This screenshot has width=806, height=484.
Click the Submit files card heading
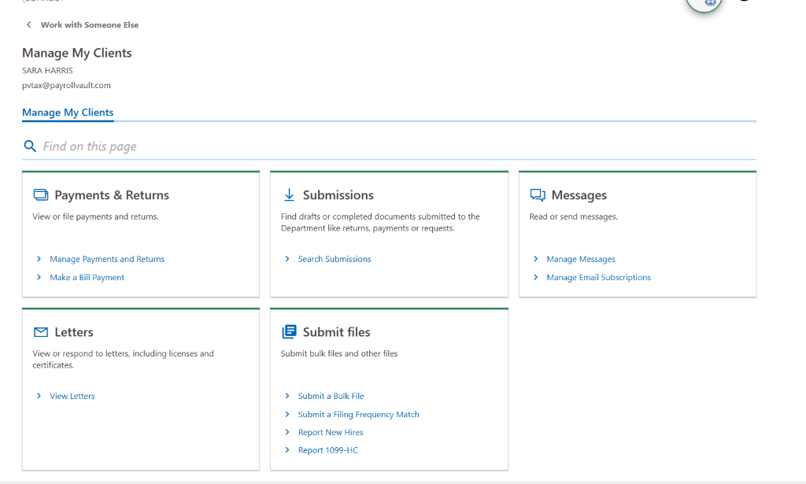337,332
